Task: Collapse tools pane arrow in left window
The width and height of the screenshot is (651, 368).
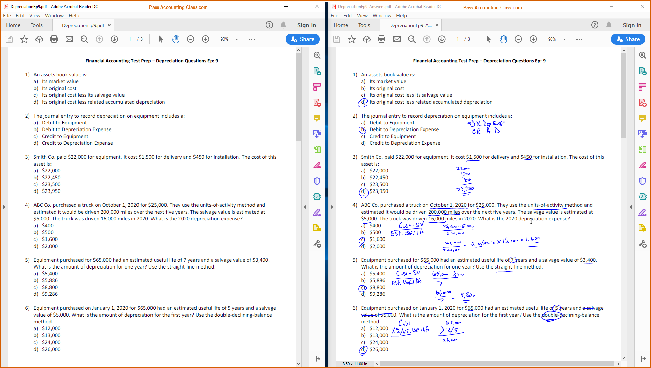Action: (305, 207)
